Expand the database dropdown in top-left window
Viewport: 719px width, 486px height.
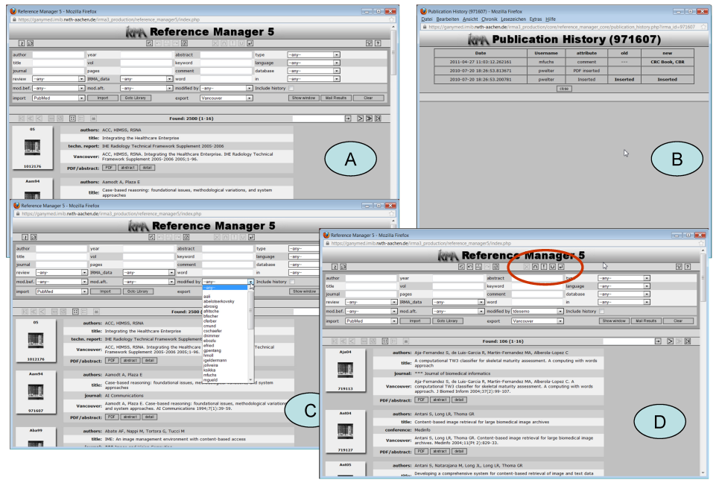(x=314, y=71)
